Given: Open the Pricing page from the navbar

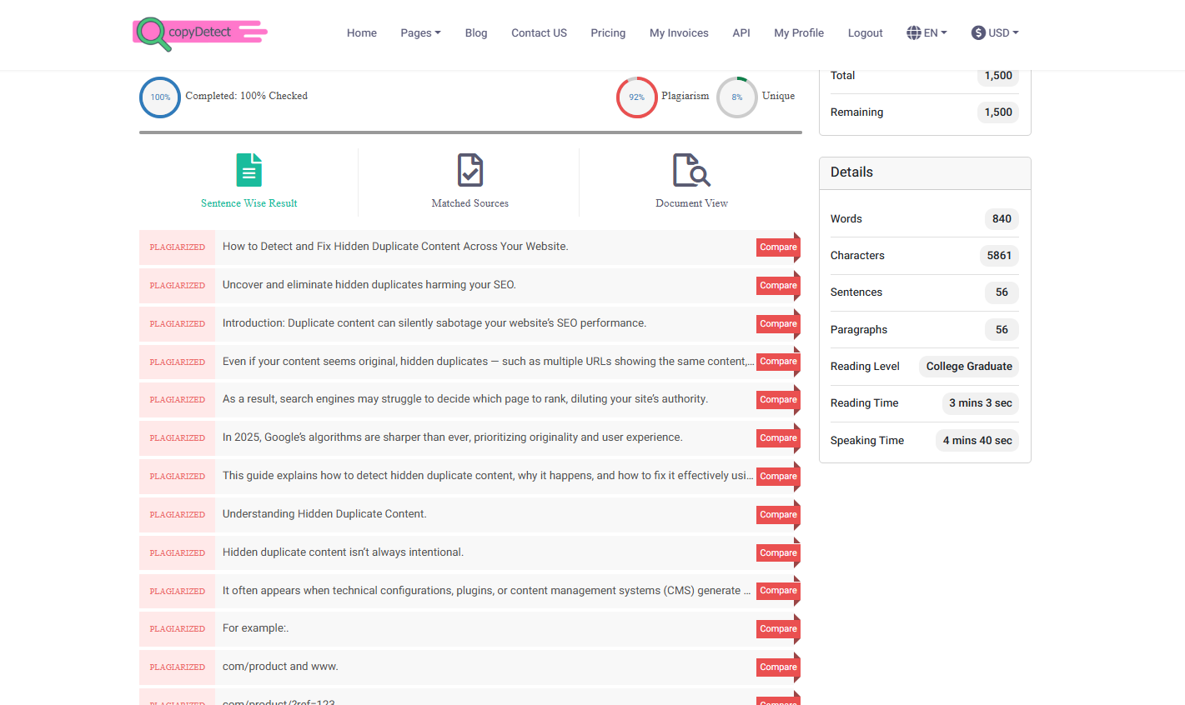Looking at the screenshot, I should pyautogui.click(x=608, y=32).
